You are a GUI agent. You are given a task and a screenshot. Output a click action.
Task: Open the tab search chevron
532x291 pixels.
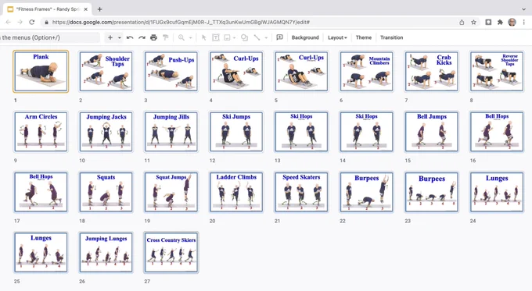[524, 9]
